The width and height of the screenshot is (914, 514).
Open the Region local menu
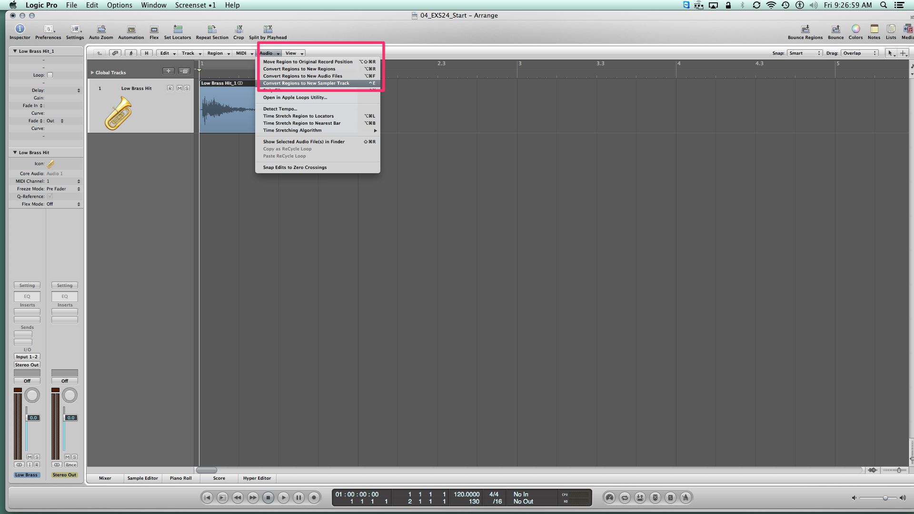[218, 53]
